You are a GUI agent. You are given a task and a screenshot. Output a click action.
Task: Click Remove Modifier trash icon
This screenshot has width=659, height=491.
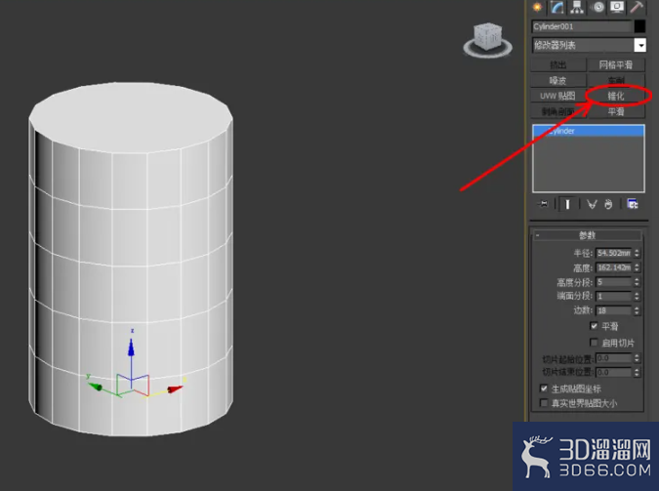tap(608, 204)
